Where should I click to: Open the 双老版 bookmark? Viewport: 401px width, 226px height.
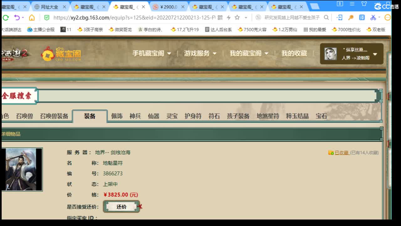(x=376, y=30)
